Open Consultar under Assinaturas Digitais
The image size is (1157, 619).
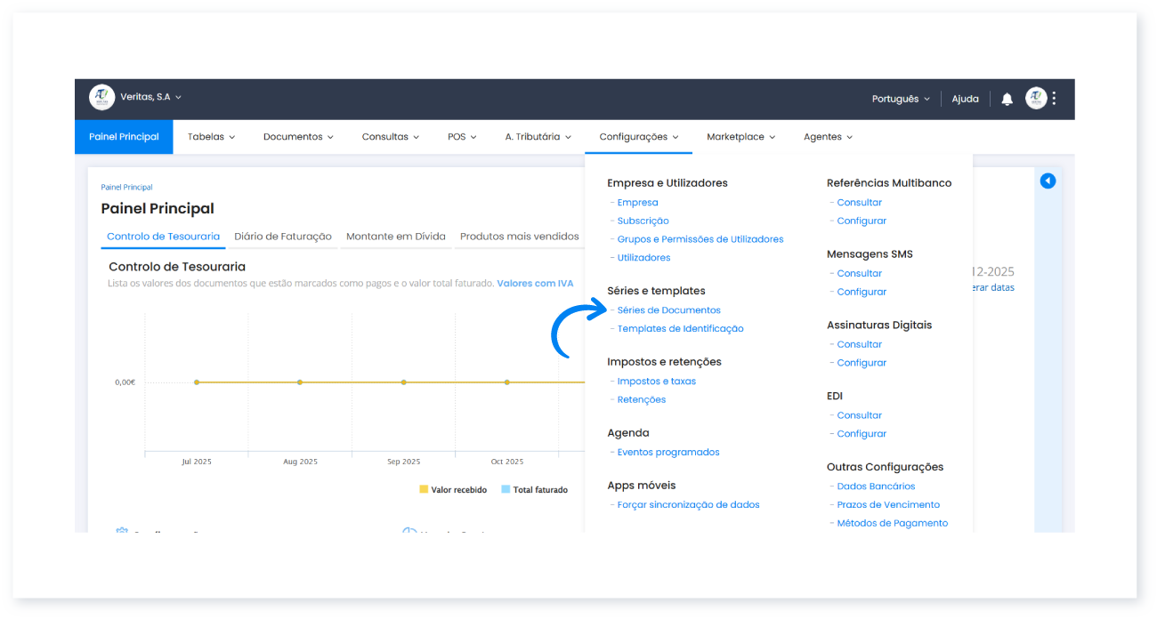(860, 344)
